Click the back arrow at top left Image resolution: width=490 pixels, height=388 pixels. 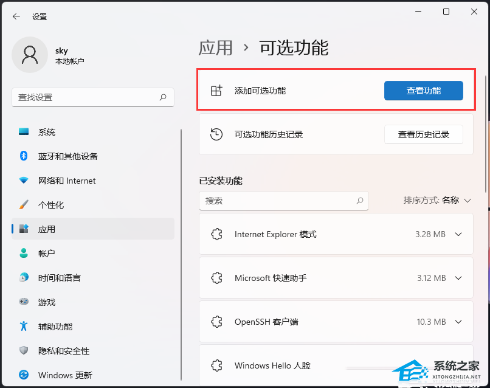(16, 16)
